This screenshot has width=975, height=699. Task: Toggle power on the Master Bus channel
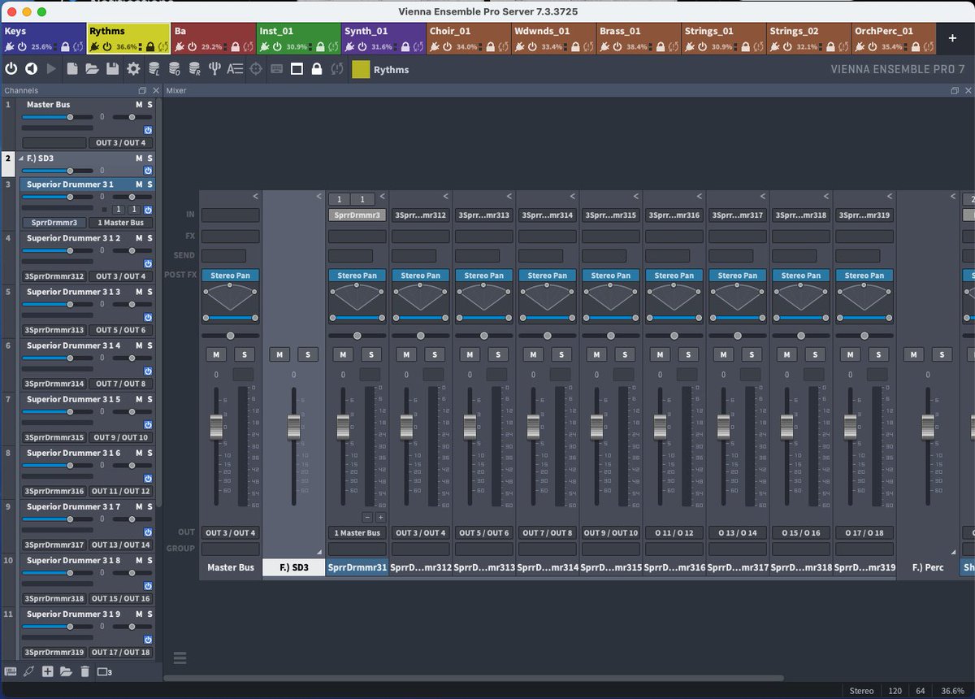[x=148, y=130]
